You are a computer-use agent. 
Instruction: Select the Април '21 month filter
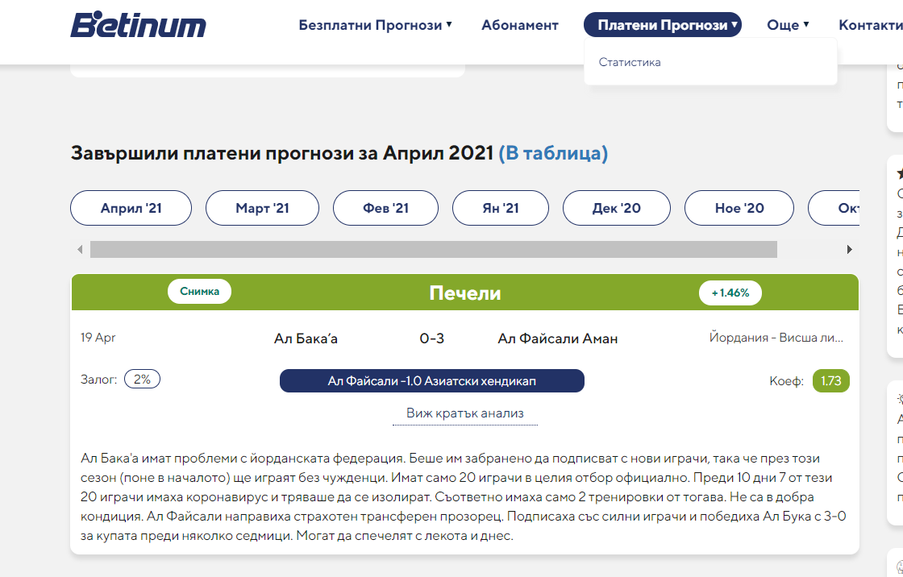coord(131,208)
